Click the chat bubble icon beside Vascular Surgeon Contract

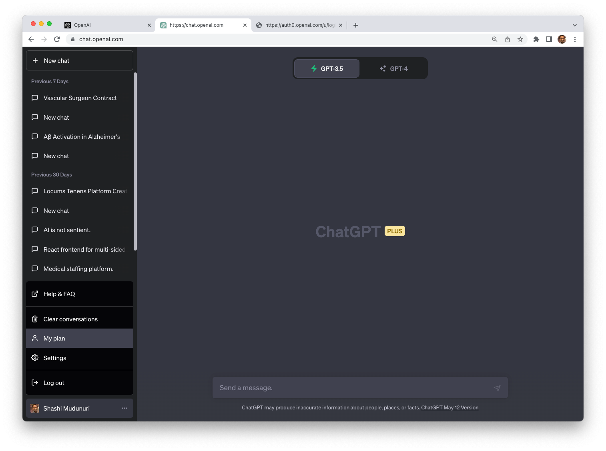[x=34, y=98]
